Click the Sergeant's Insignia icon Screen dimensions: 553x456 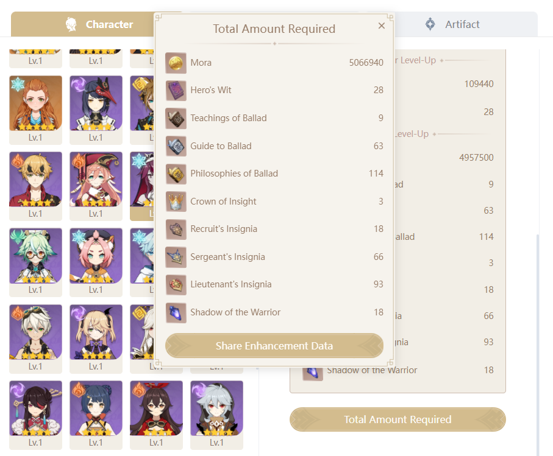[x=176, y=257]
